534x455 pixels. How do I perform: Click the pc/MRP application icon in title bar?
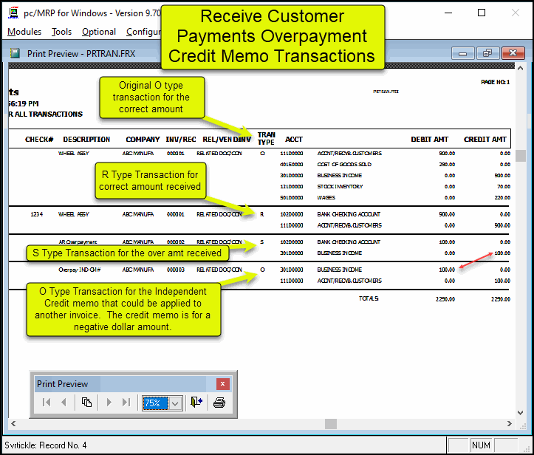[13, 13]
